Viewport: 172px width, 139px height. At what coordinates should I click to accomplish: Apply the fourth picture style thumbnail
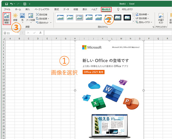pos(89,17)
